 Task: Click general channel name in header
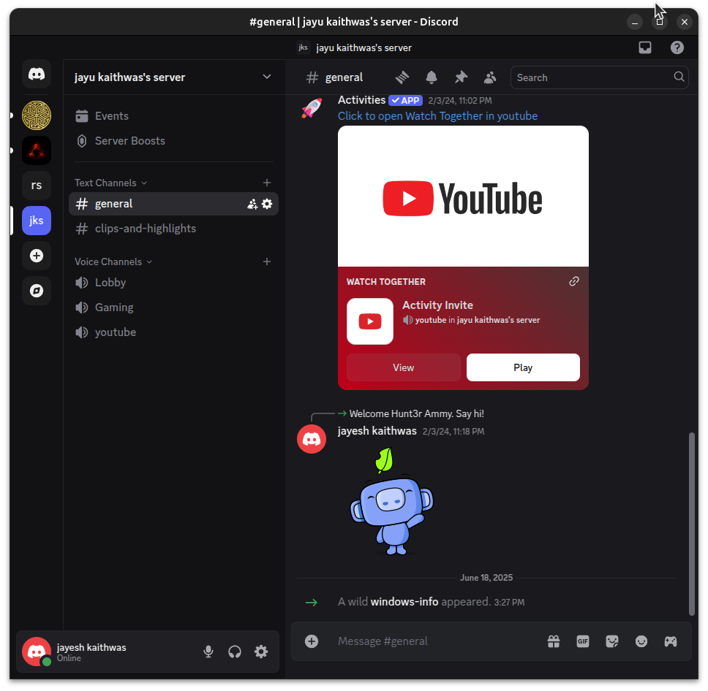click(344, 77)
